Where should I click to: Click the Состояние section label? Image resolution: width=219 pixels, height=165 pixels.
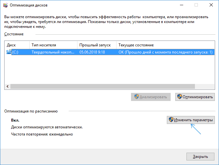14,34
